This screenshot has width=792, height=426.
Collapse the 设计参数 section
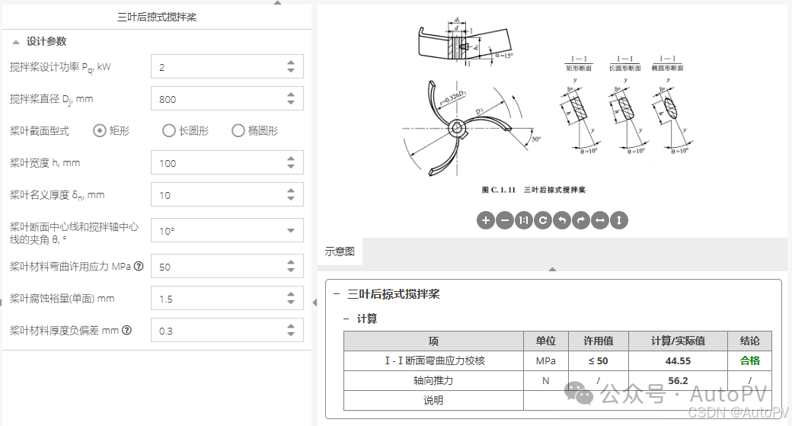tap(16, 42)
